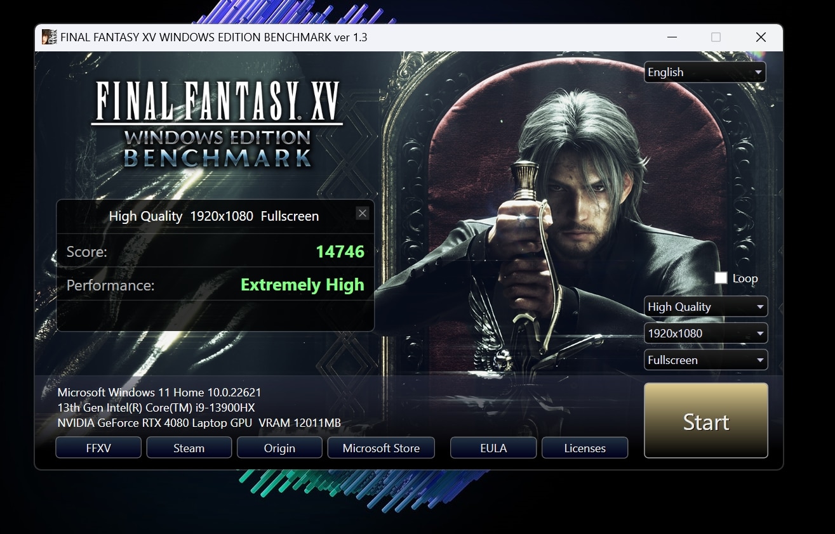The width and height of the screenshot is (835, 534).
Task: Click the Origin button
Action: [x=279, y=448]
